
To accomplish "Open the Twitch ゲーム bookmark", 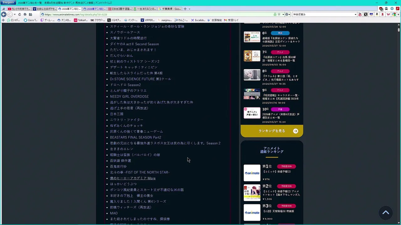I will [x=48, y=20].
